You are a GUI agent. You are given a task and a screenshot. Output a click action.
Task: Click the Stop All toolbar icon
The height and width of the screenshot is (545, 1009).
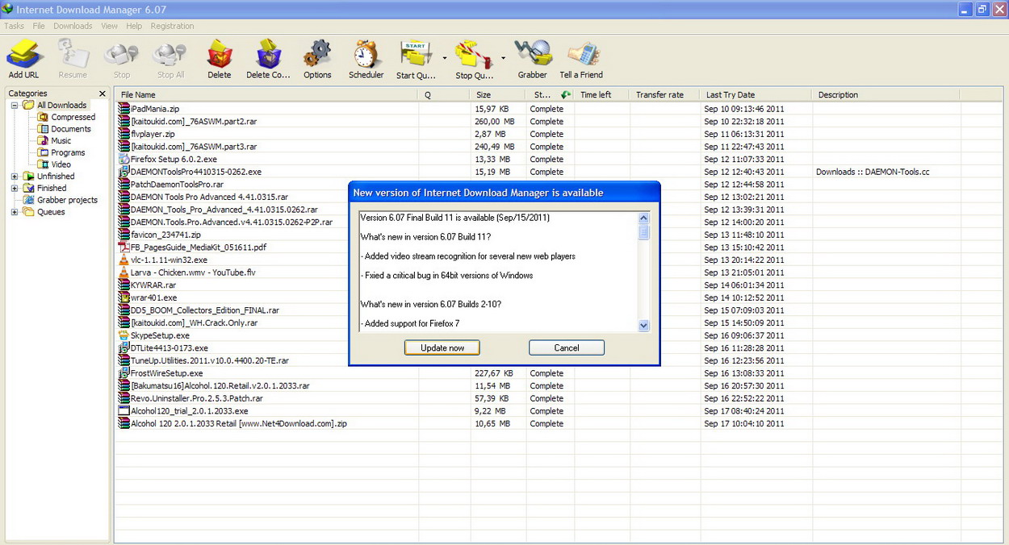coord(170,59)
